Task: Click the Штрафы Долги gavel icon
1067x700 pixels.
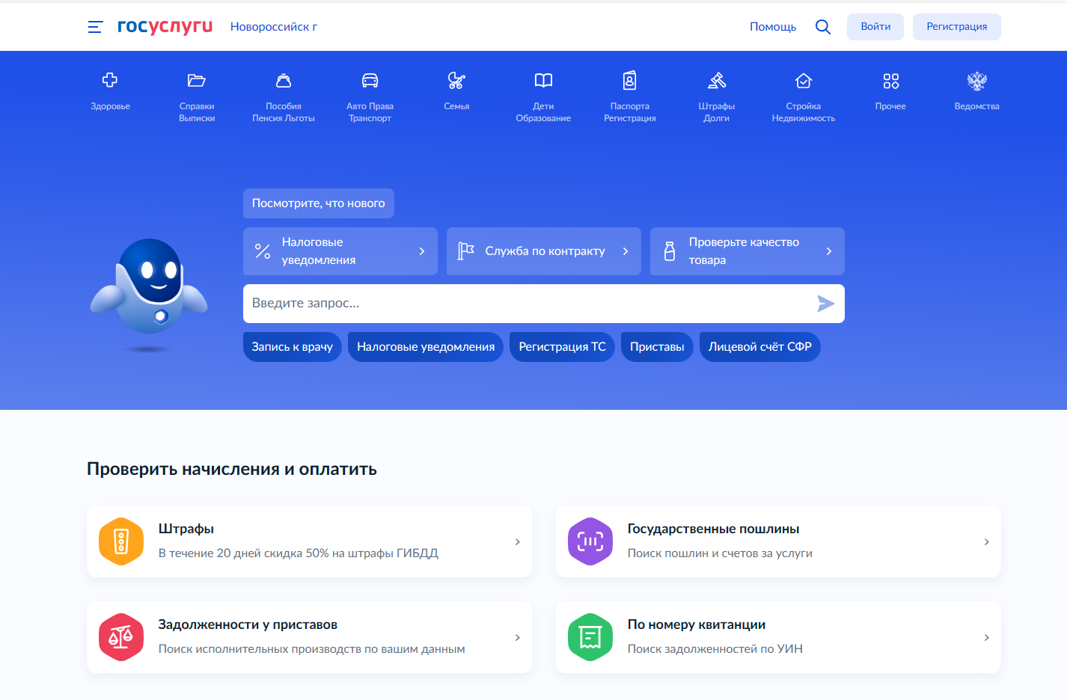Action: (717, 80)
